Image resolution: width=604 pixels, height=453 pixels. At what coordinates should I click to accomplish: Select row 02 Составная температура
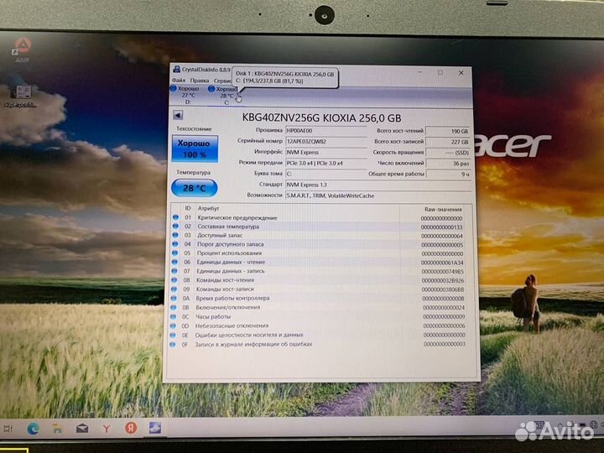coord(318,226)
